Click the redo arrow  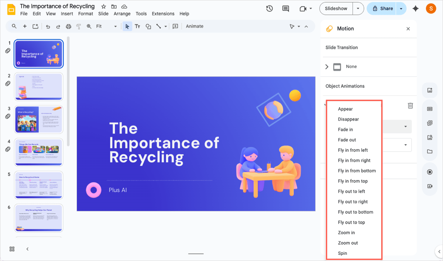click(x=58, y=26)
